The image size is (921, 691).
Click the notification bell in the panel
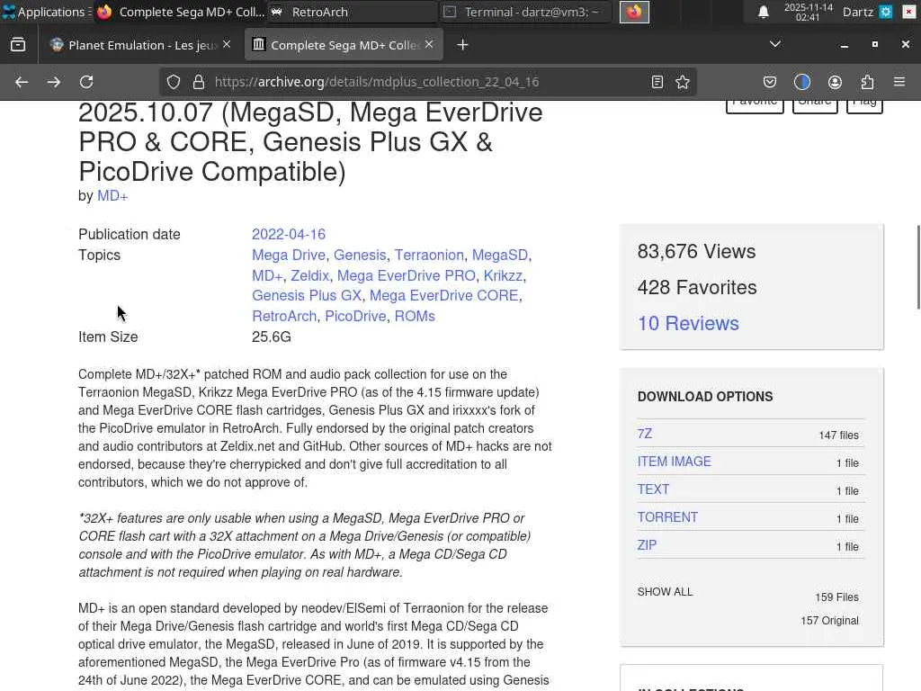tap(763, 12)
